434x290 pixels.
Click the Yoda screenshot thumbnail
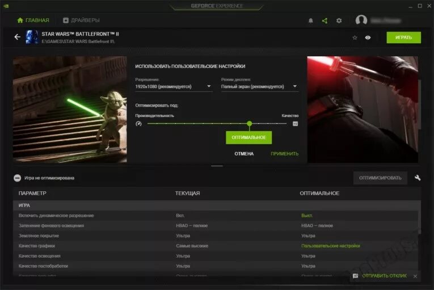point(70,110)
